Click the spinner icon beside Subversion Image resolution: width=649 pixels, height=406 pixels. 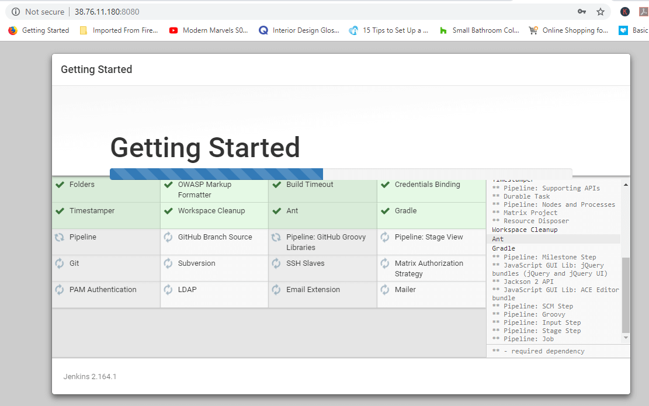pyautogui.click(x=168, y=263)
